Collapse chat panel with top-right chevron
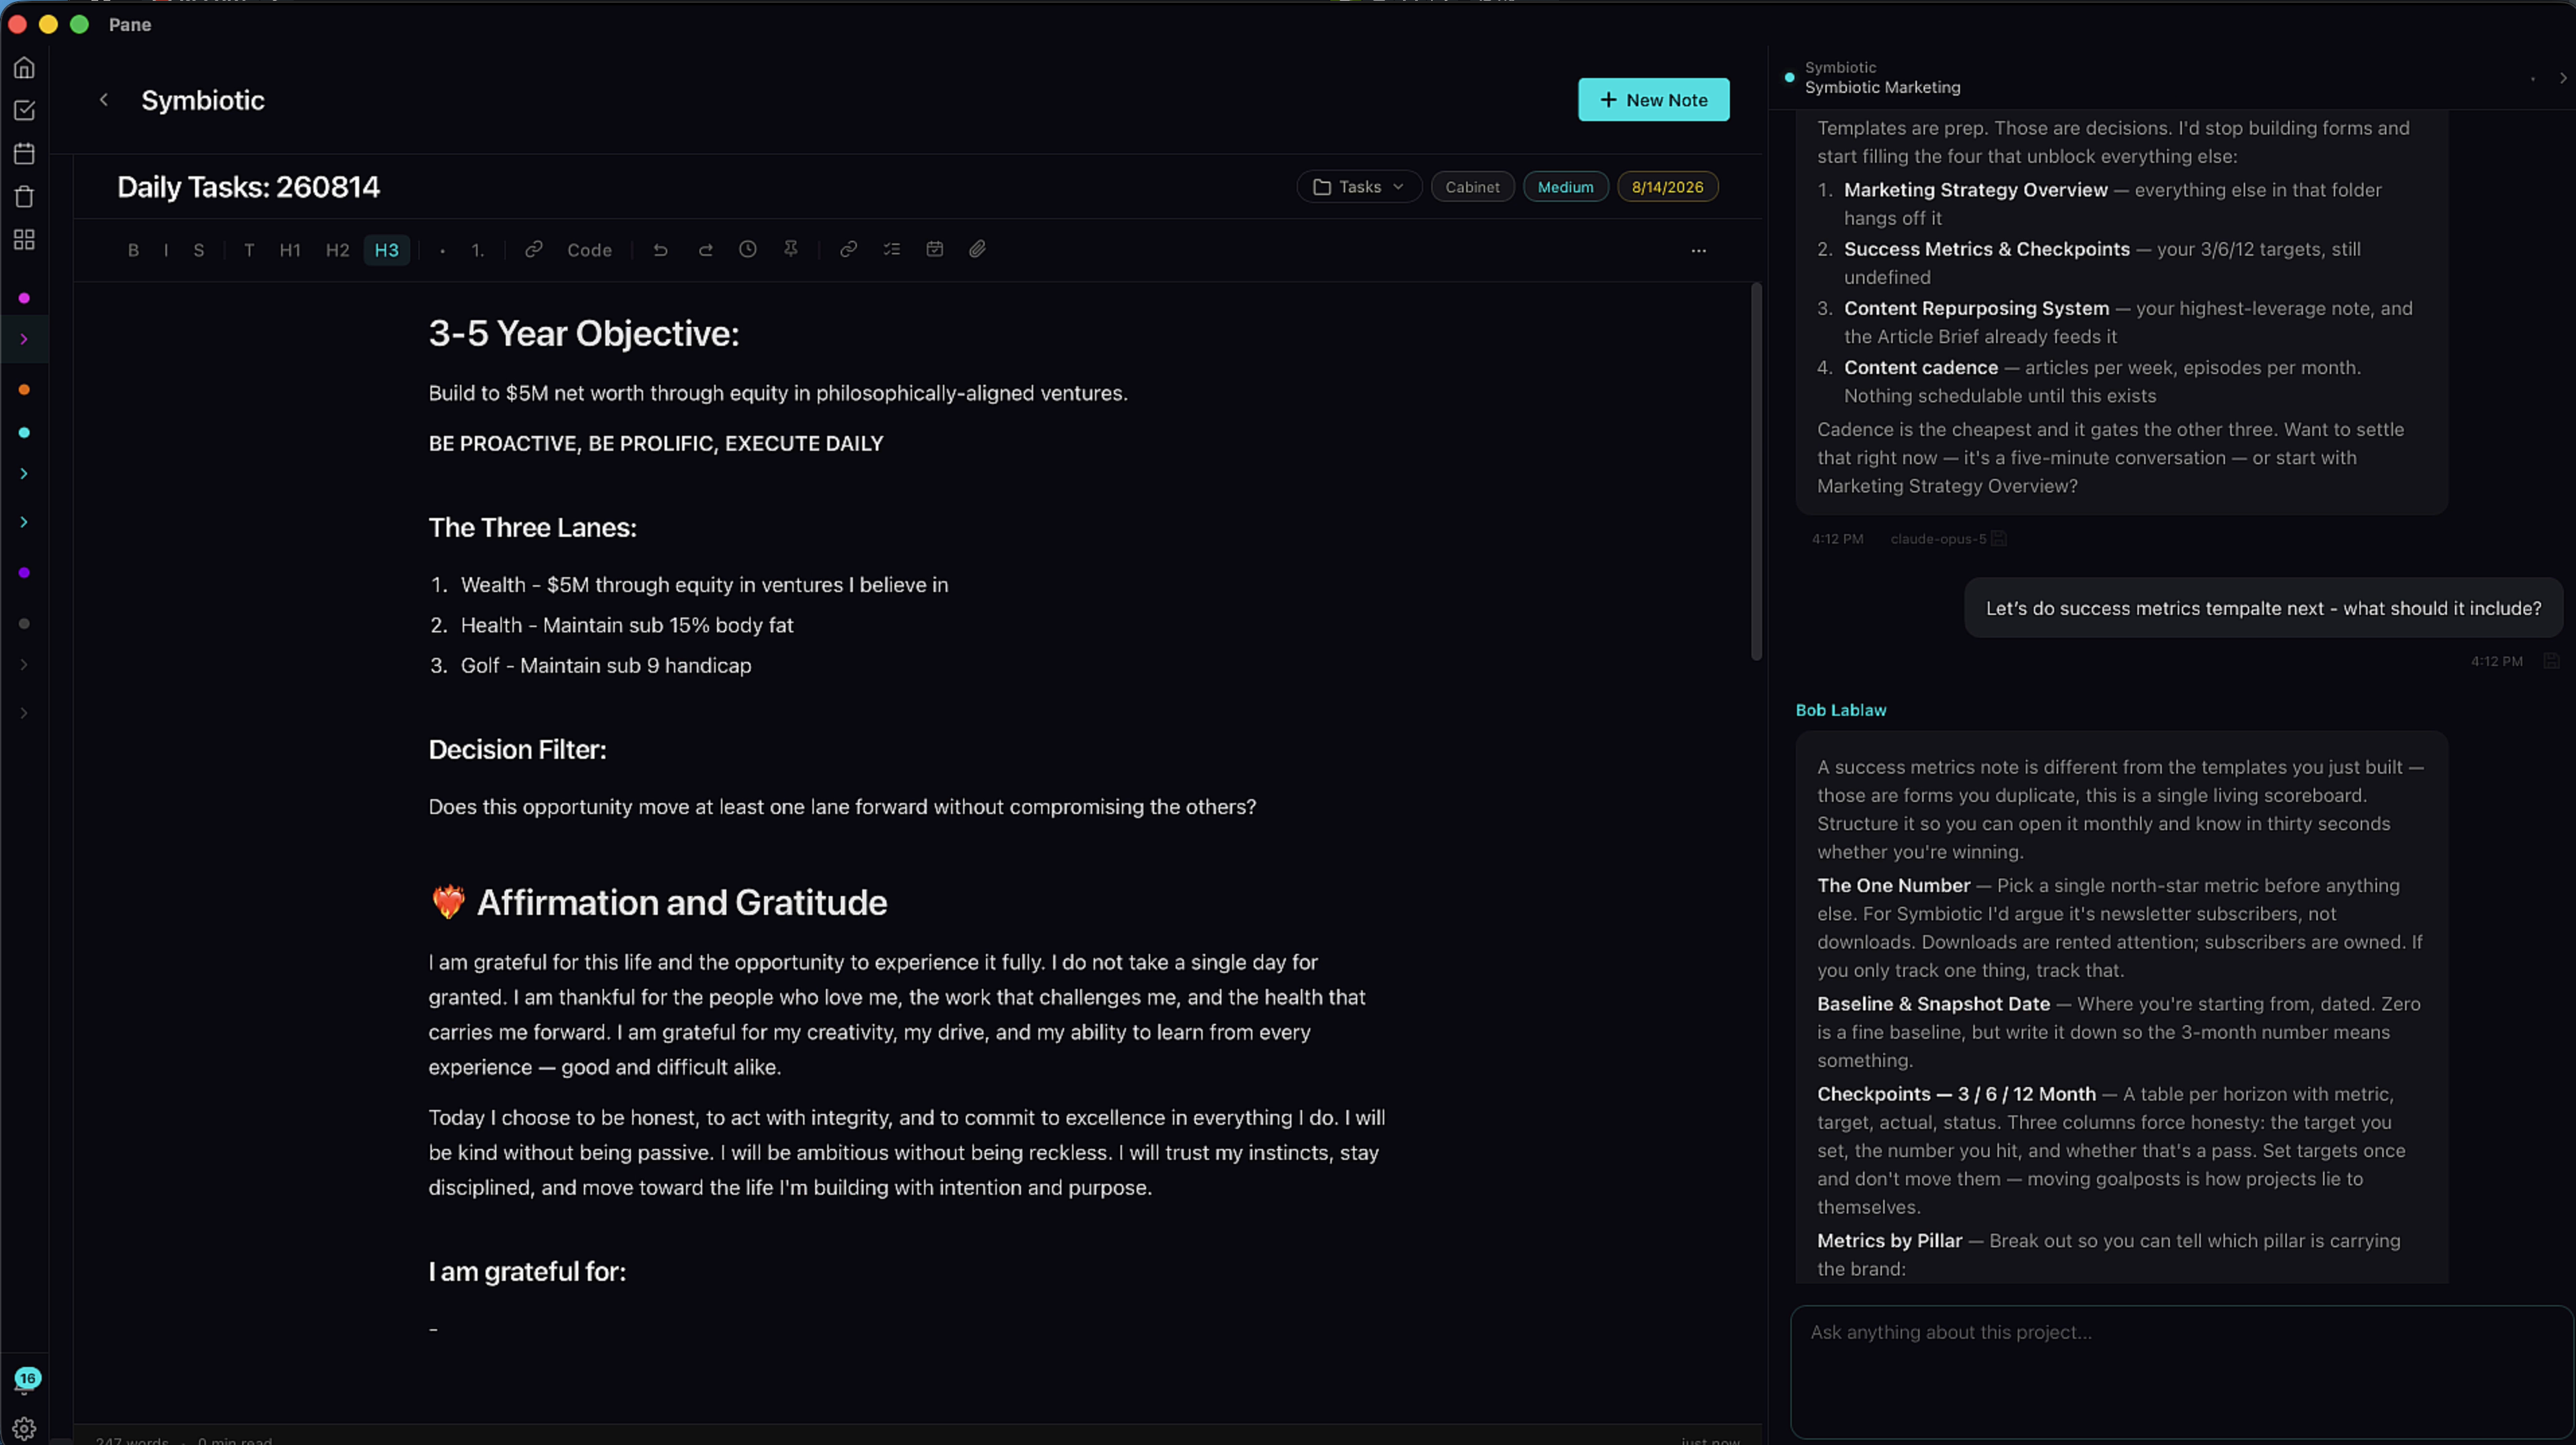The width and height of the screenshot is (2576, 1445). coord(2562,78)
